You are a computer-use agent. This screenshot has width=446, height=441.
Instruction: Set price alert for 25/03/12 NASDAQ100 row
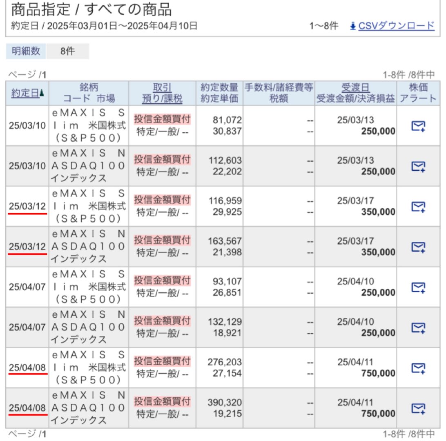coord(418,247)
